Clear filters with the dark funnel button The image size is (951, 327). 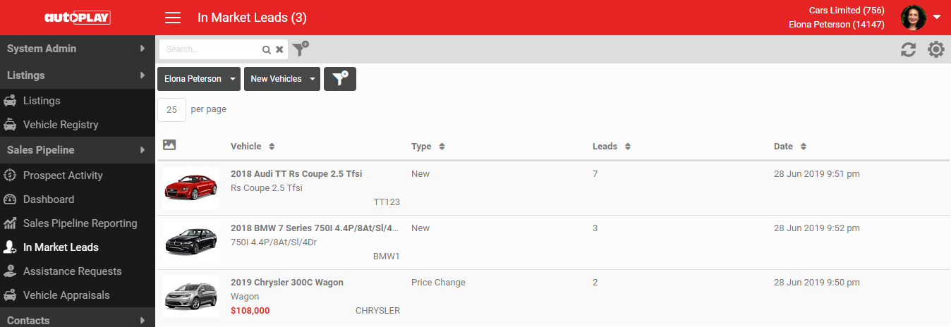[x=340, y=79]
